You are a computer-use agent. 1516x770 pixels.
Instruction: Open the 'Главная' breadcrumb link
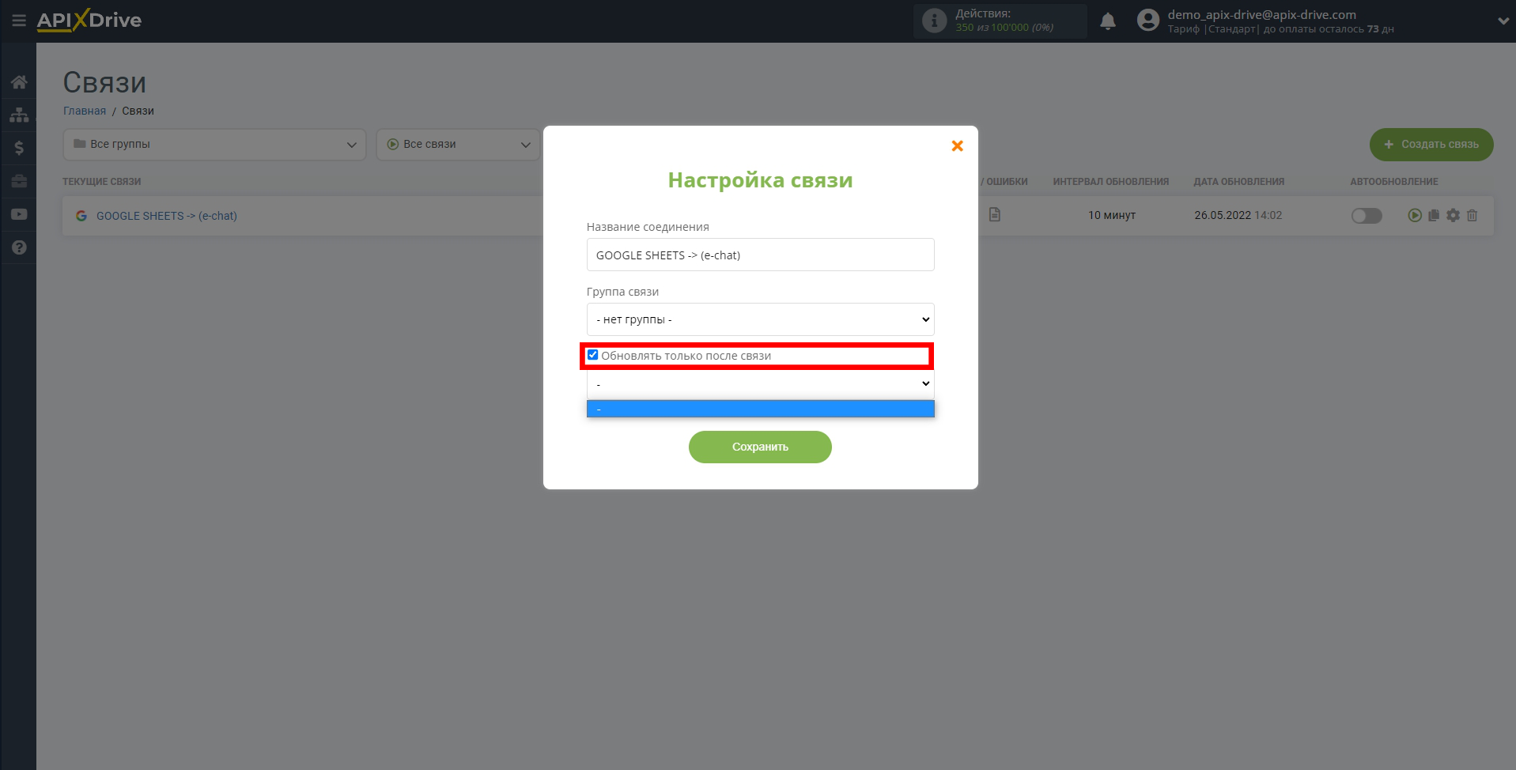(x=85, y=111)
